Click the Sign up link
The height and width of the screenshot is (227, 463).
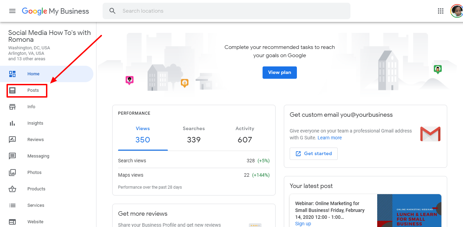click(x=303, y=224)
